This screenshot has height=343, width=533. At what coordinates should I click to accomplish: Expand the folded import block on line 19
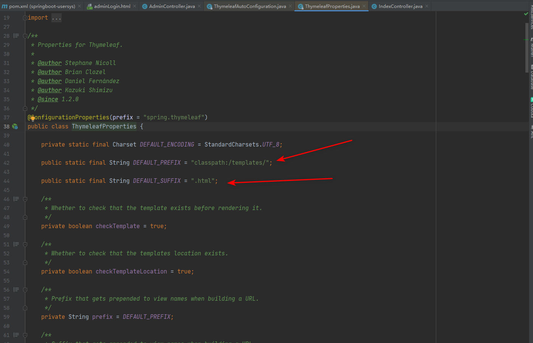tap(25, 18)
